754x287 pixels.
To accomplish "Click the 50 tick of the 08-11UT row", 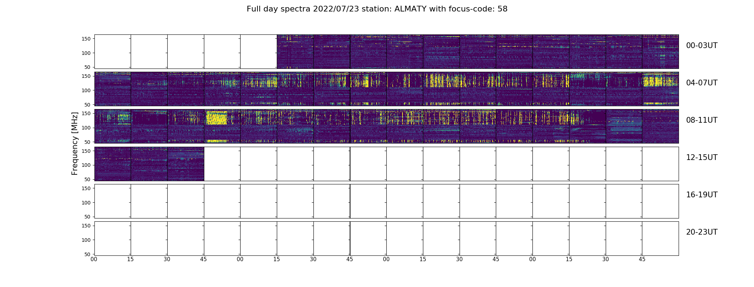I will (88, 142).
